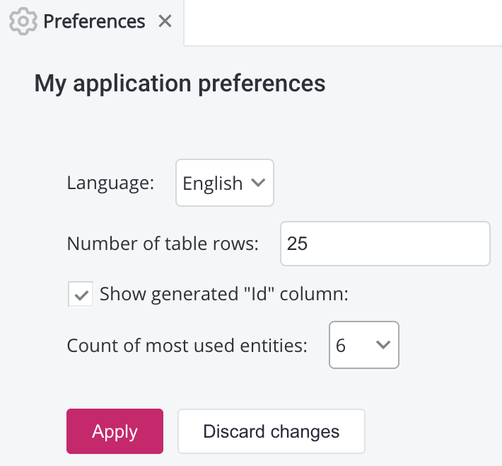Click the My application preferences heading
This screenshot has width=502, height=466.
pyautogui.click(x=180, y=84)
